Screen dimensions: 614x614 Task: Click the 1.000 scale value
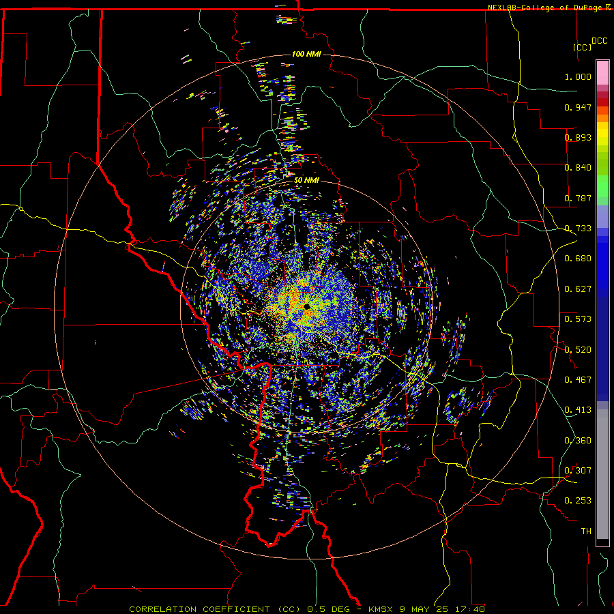[x=578, y=76]
